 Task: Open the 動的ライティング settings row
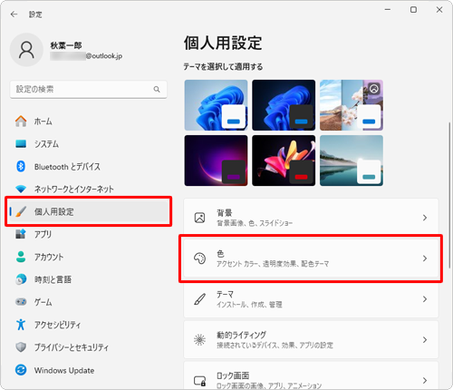click(311, 340)
